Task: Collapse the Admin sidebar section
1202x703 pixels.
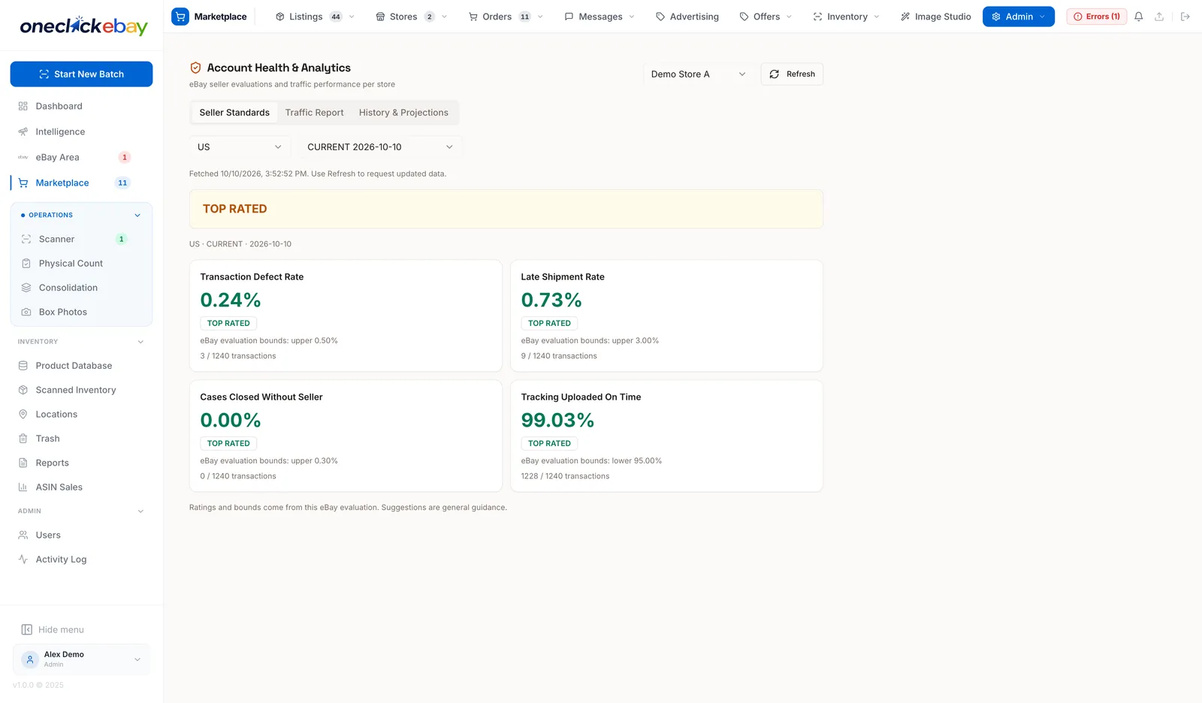Action: click(x=81, y=511)
